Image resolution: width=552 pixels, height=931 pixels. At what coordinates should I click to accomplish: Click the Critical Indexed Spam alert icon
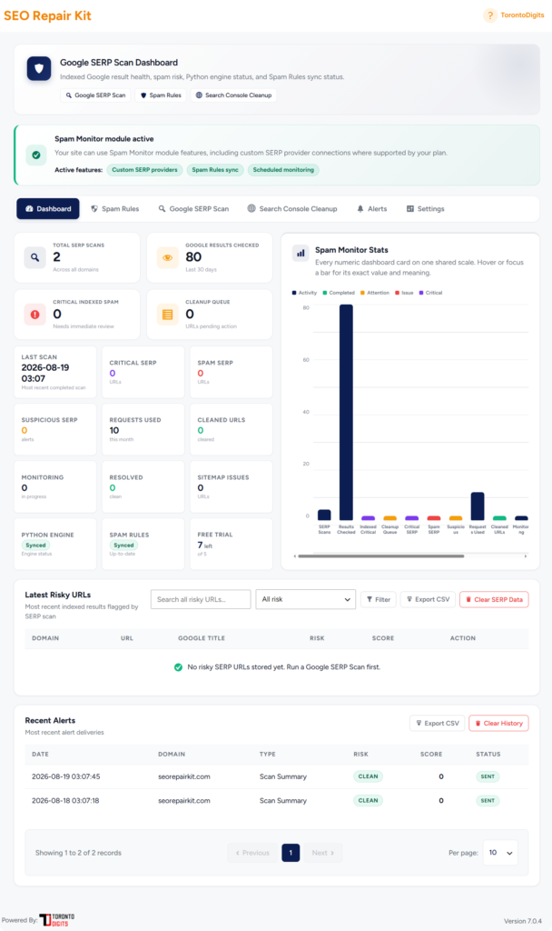pos(35,315)
